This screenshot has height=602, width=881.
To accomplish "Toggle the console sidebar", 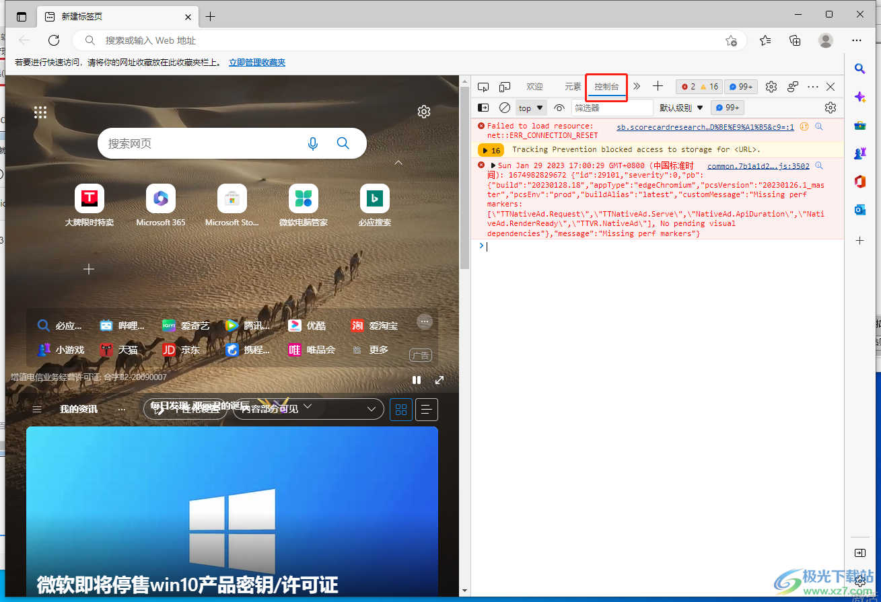I will [483, 108].
